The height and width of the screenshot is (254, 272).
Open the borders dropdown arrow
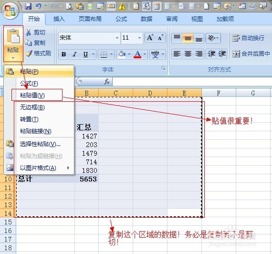click(111, 54)
